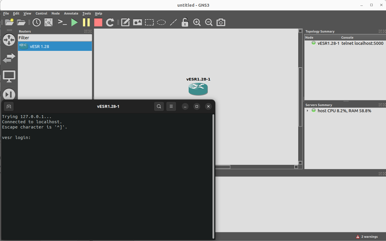Select vESR1.28-1 row in Topology Summary
The height and width of the screenshot is (241, 386).
pos(345,43)
